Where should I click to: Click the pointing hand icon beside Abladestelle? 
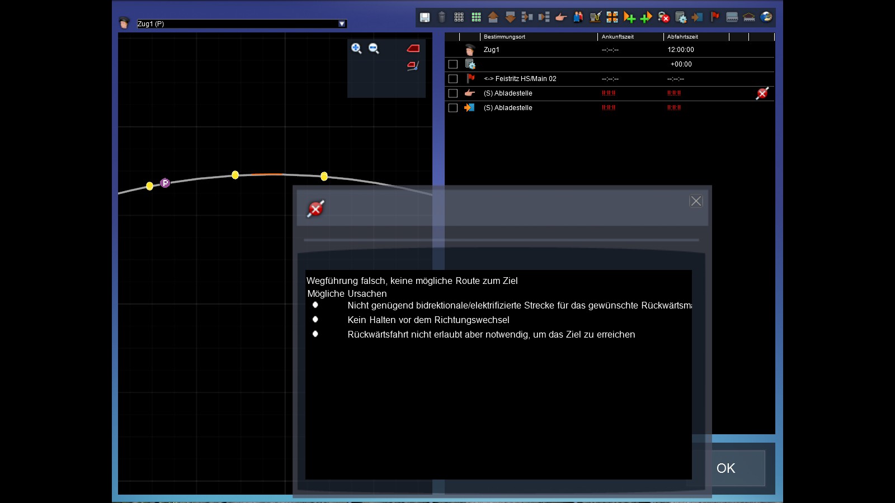tap(470, 93)
